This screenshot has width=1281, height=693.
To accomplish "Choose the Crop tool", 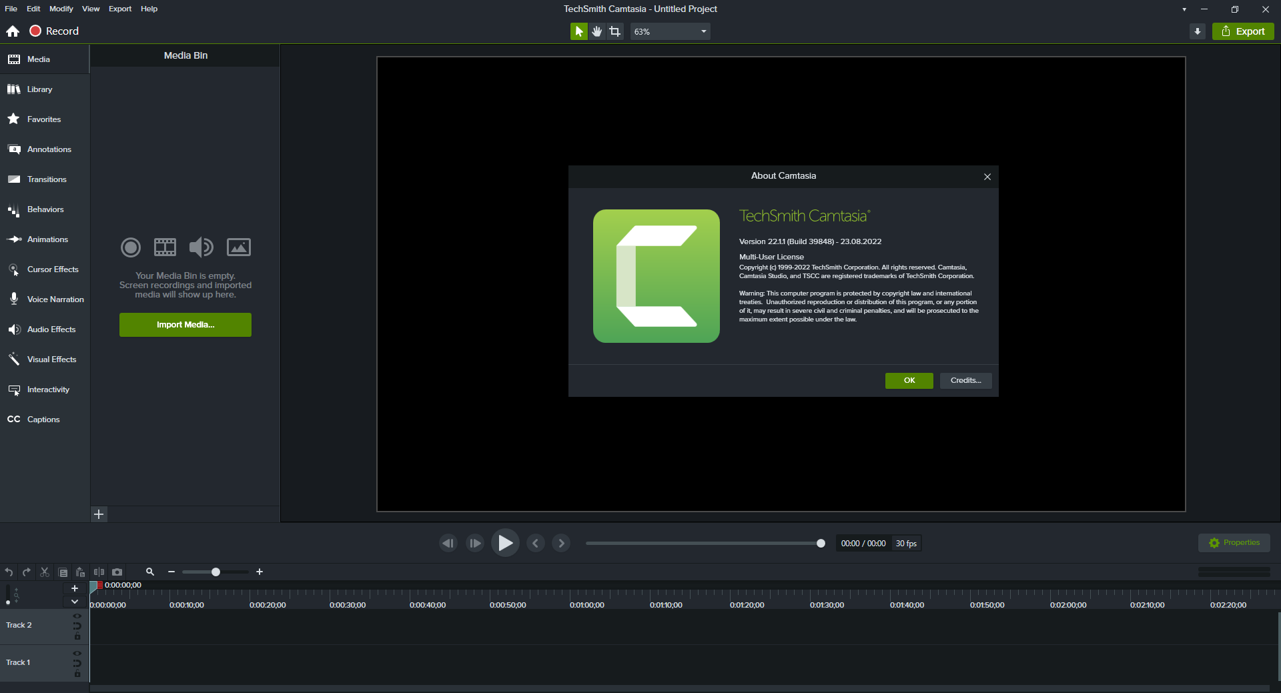I will coord(614,31).
